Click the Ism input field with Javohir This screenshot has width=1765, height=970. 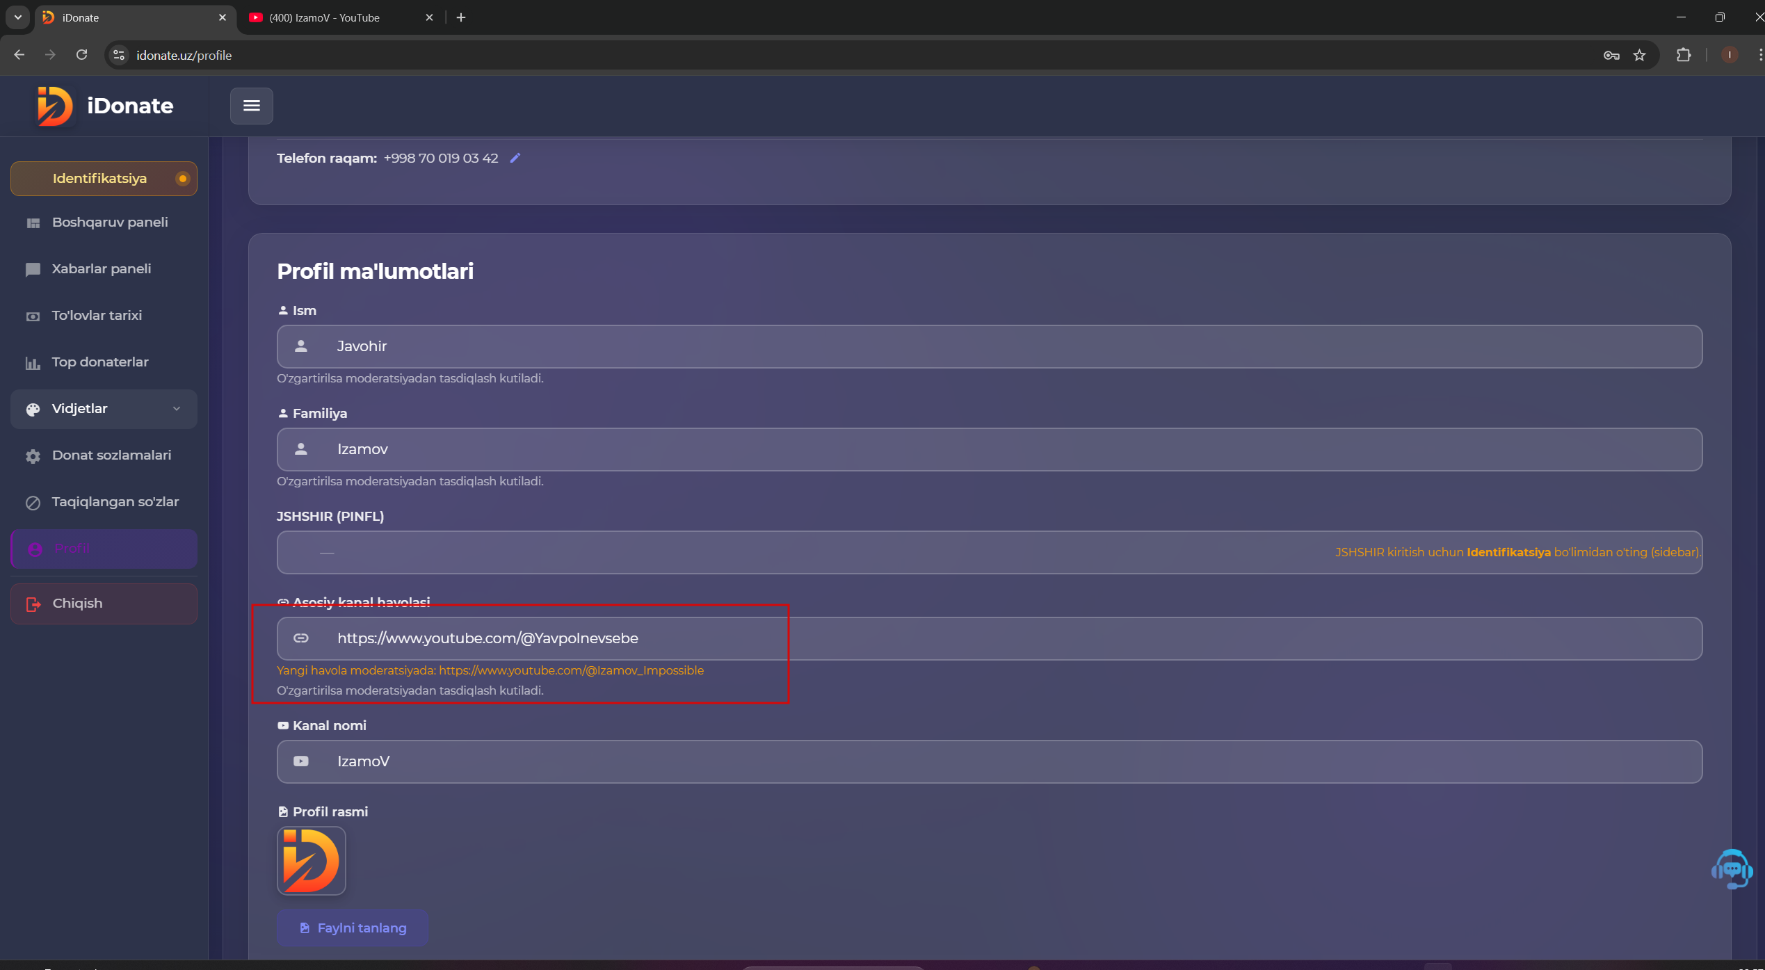[989, 346]
